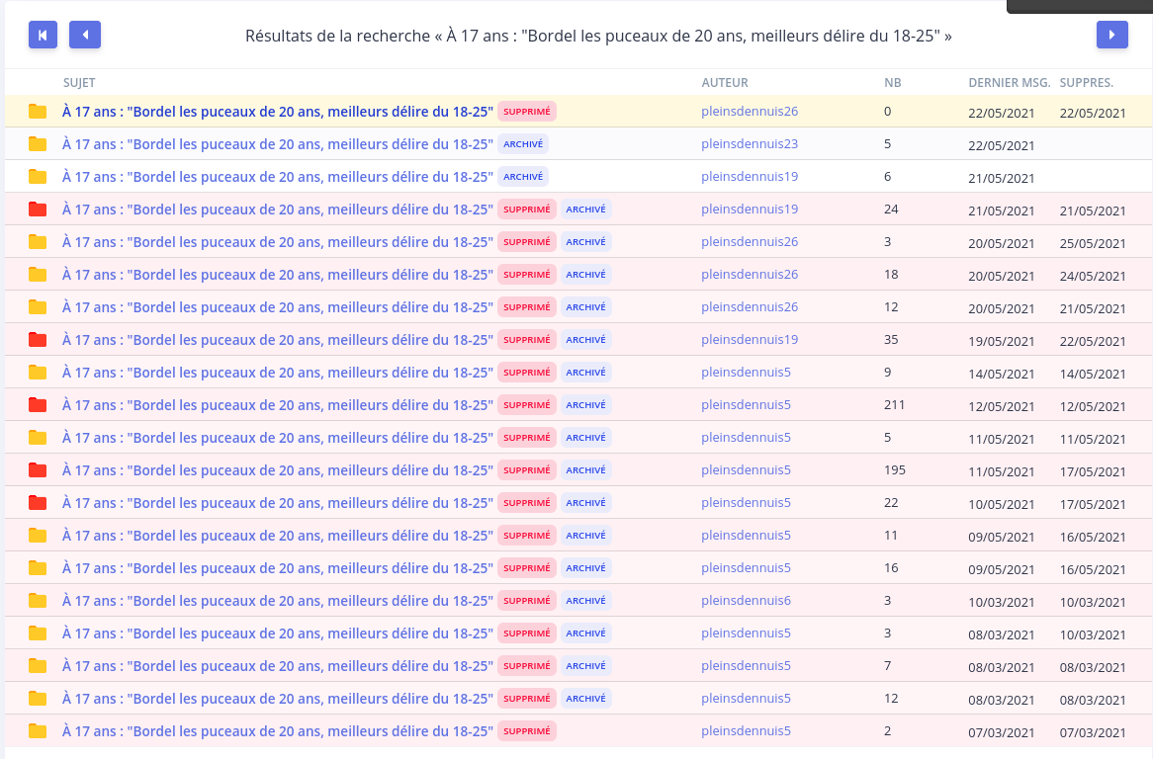Viewport: 1153px width, 759px height.
Task: Open topic title with 195 messages
Action: coord(277,470)
